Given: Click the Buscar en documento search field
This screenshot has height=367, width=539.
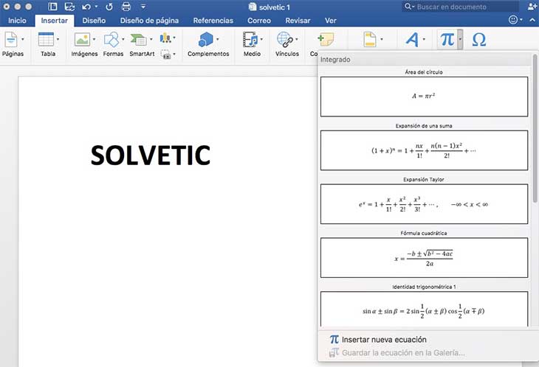Looking at the screenshot, I should (x=460, y=7).
